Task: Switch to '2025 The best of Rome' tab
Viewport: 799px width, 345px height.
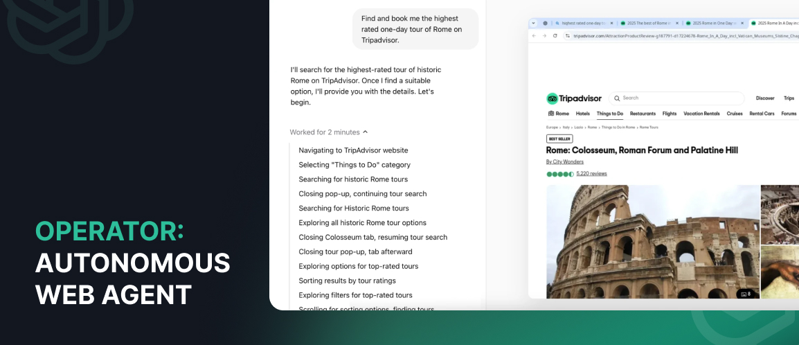Action: pyautogui.click(x=649, y=23)
